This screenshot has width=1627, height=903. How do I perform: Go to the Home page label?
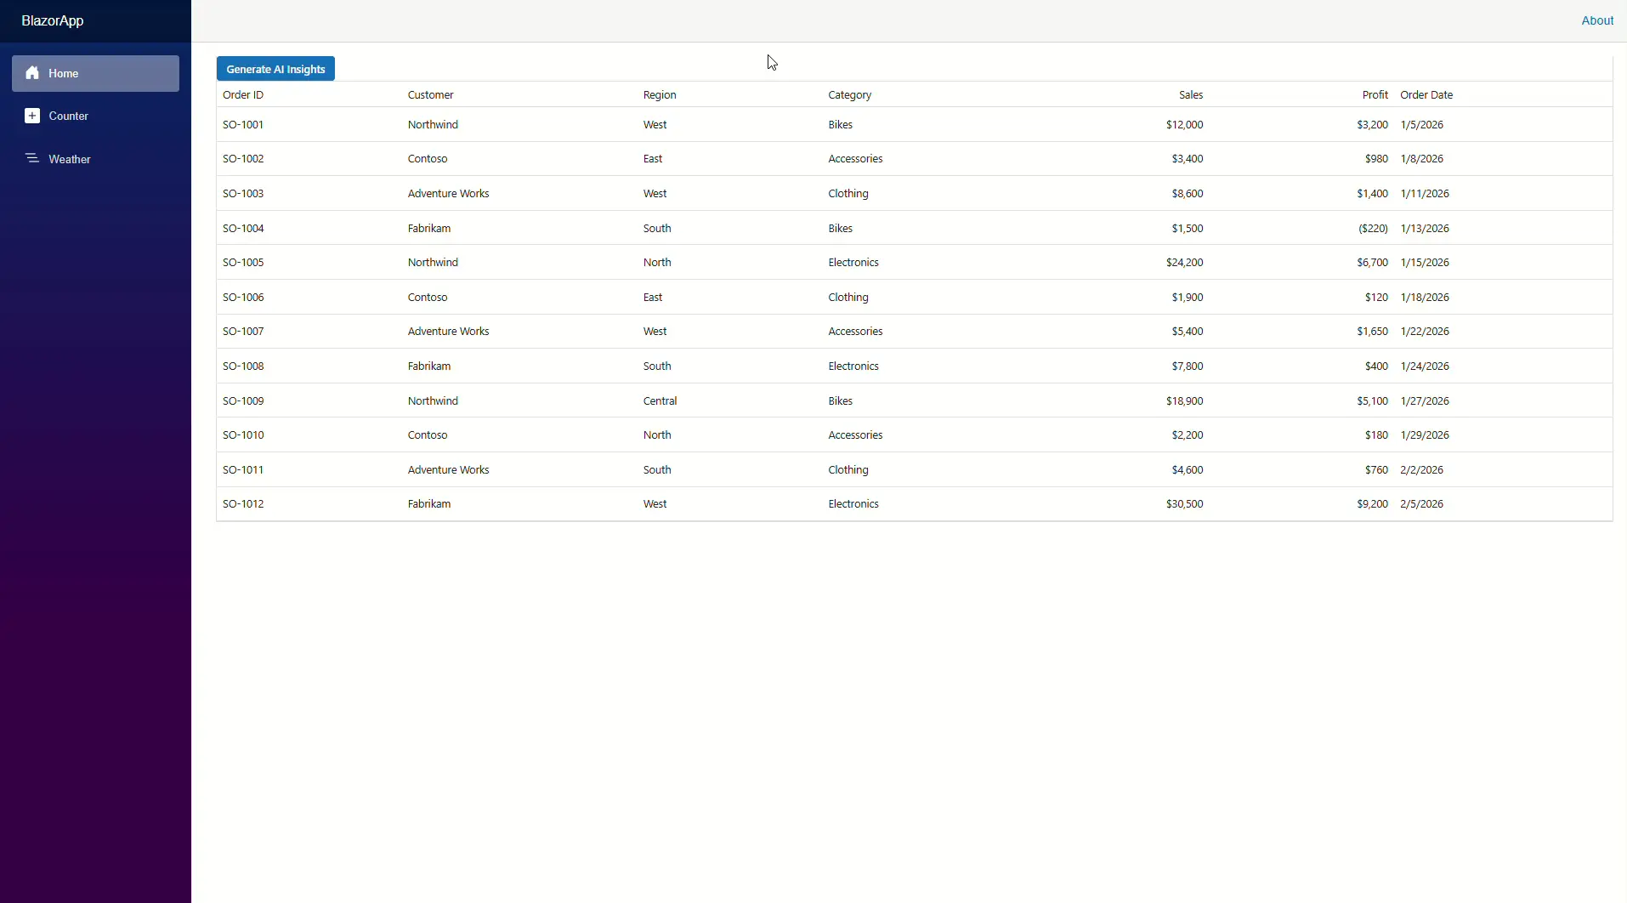[64, 74]
